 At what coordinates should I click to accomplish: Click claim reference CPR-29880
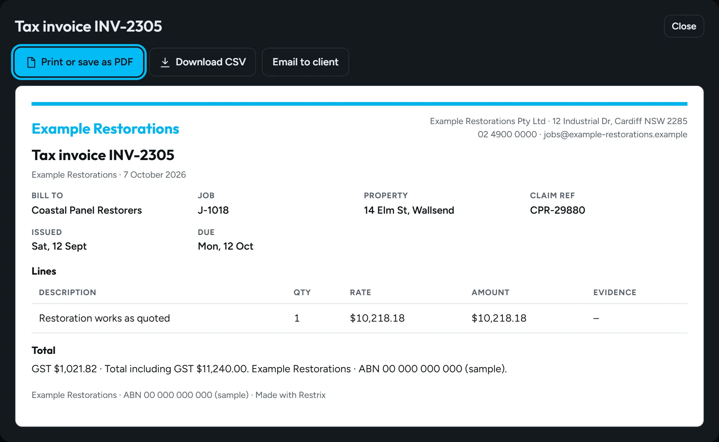coord(558,210)
